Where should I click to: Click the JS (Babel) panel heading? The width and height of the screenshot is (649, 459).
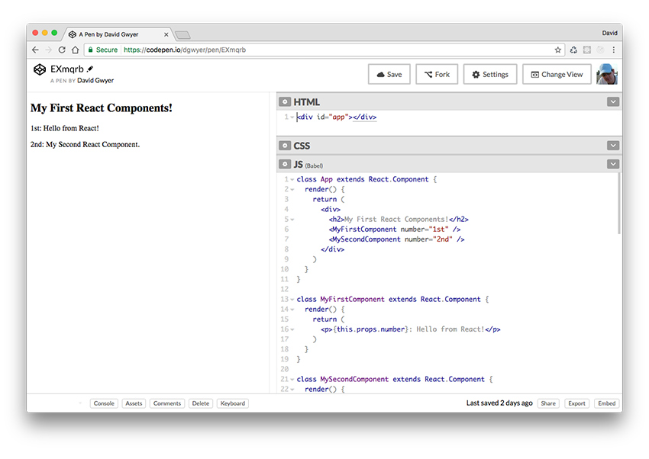tap(308, 165)
